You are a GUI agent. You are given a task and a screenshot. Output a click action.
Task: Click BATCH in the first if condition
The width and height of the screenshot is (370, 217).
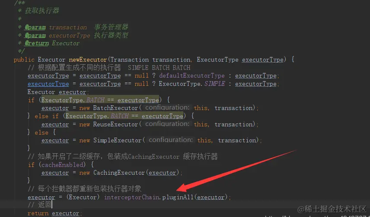96,100
